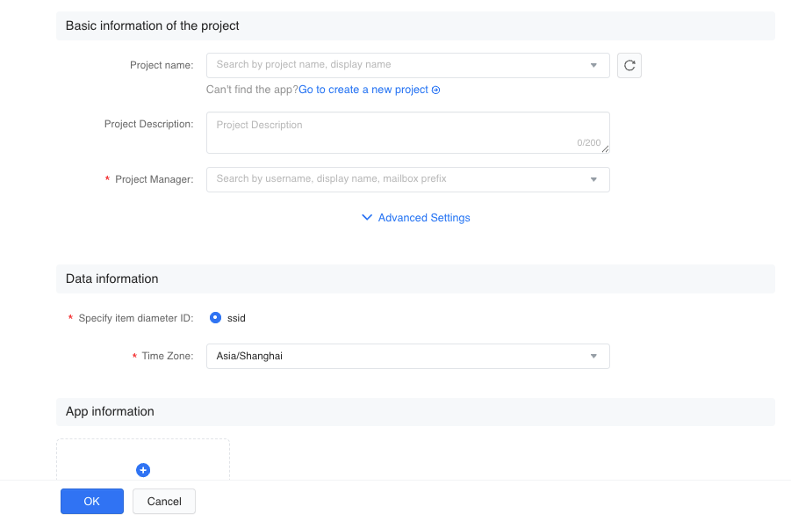Click the Asia/Shanghai time zone value
Image resolution: width=791 pixels, height=521 pixels.
(x=249, y=356)
